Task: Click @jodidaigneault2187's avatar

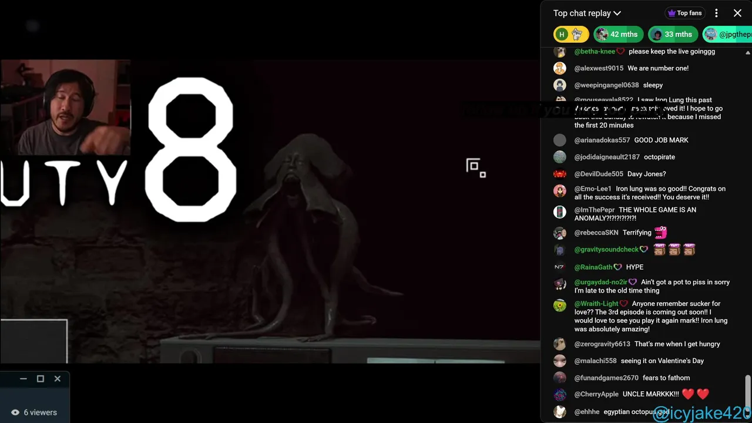Action: point(560,157)
